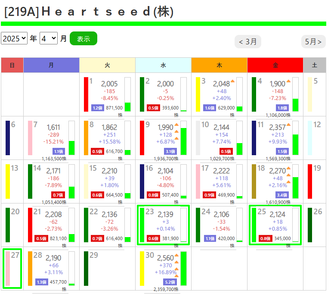The image size is (334, 294).
Task: Click the 0.5倍 red badge on day 2
Action: pos(153,108)
